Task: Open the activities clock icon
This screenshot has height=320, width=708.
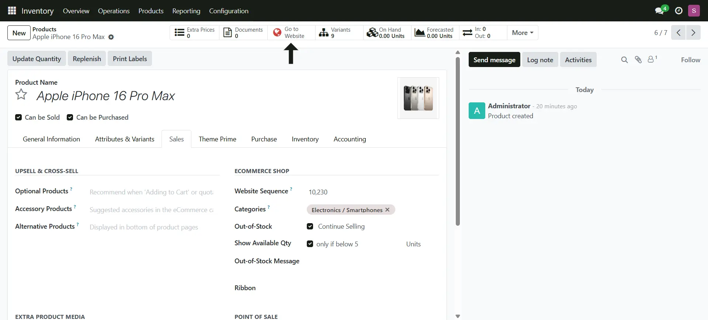Action: [678, 11]
